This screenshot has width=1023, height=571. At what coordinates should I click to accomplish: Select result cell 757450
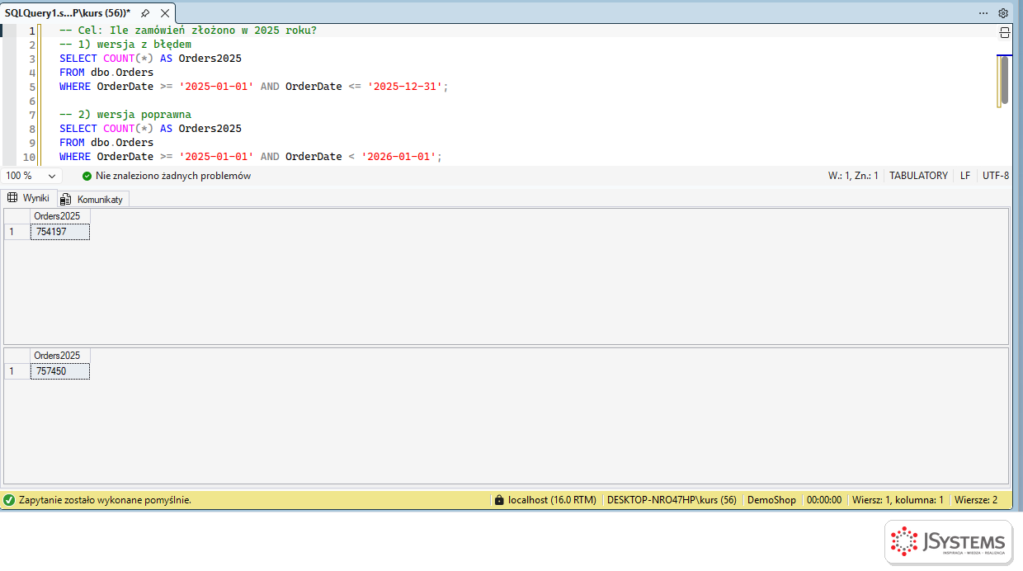pos(59,371)
